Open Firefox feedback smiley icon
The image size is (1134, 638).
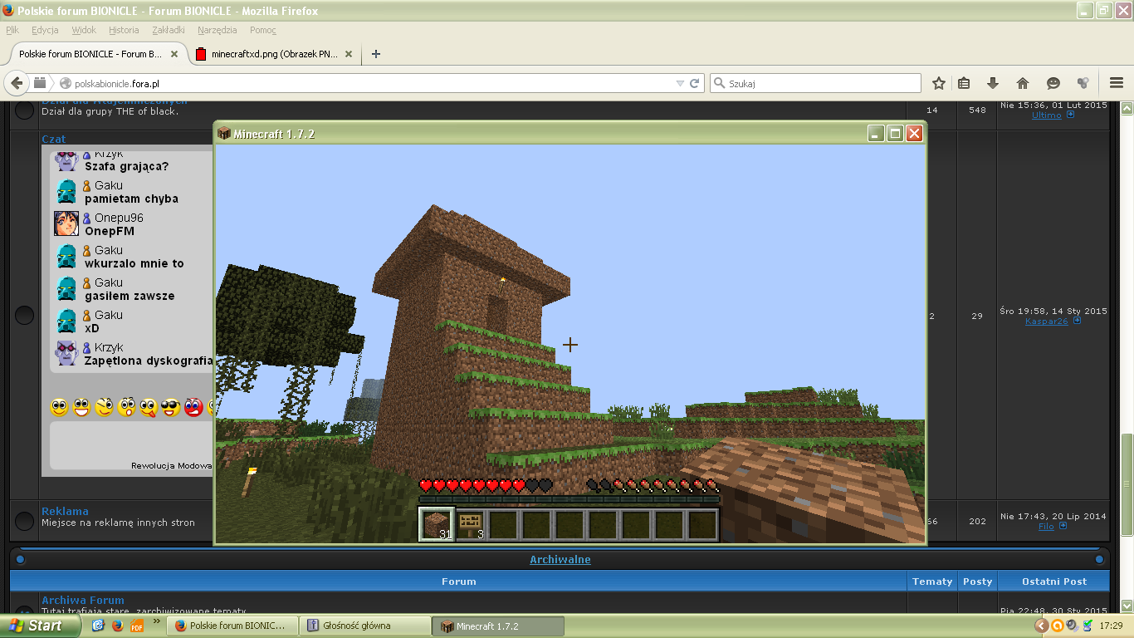1053,83
